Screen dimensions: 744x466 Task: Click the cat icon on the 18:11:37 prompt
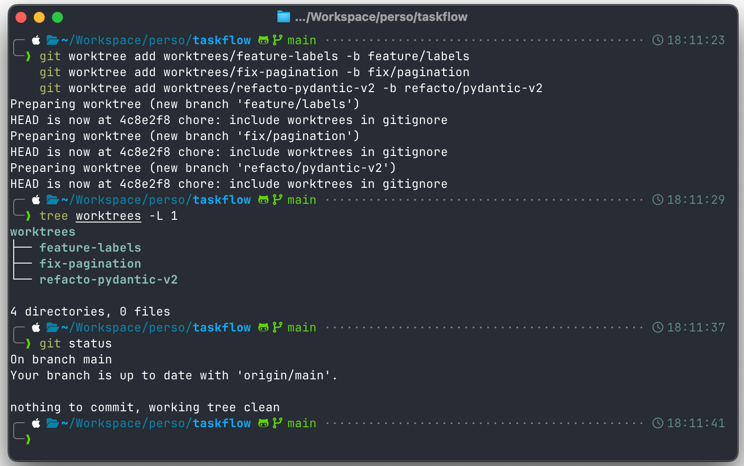pyautogui.click(x=263, y=327)
